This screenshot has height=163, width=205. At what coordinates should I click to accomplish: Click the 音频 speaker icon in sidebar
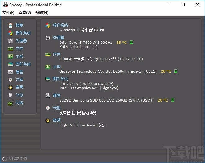pyautogui.click(x=11, y=87)
